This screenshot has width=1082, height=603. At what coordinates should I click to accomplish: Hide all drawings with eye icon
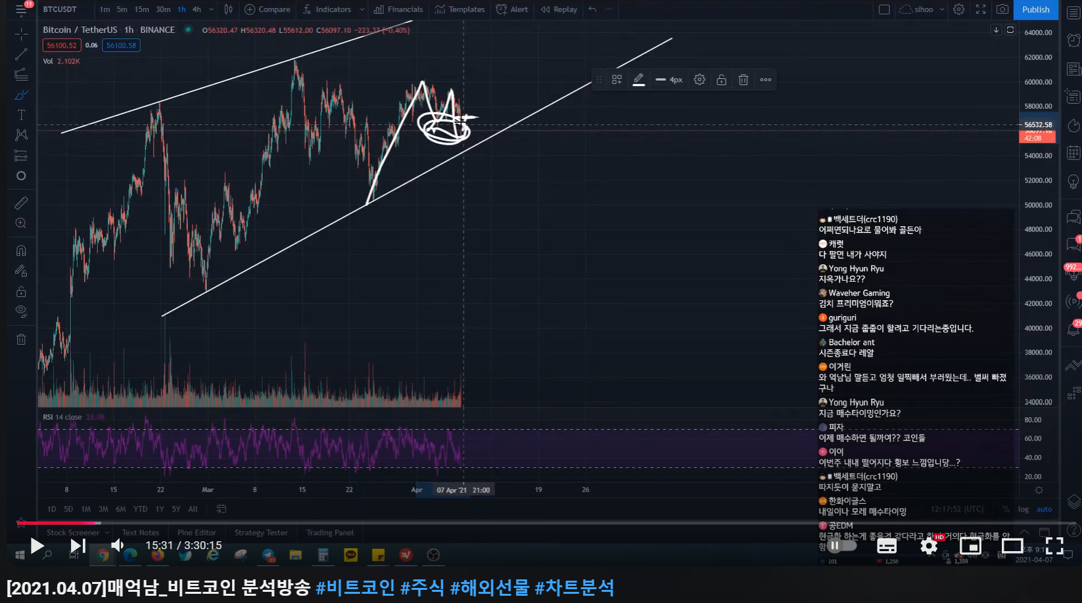click(21, 311)
